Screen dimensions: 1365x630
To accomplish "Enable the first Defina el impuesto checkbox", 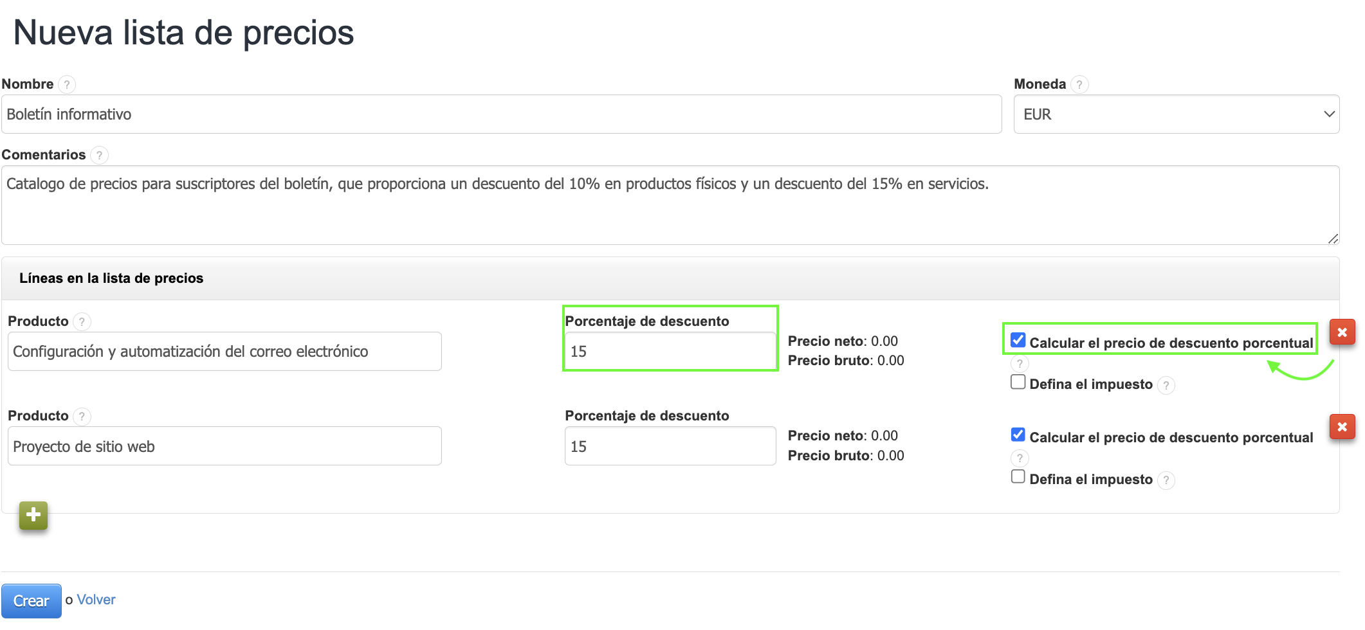I will point(1018,382).
